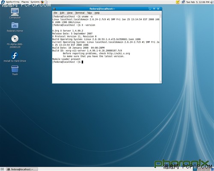Open fedora's Home folder icon
Screen dimensions: 214x171
15,25
